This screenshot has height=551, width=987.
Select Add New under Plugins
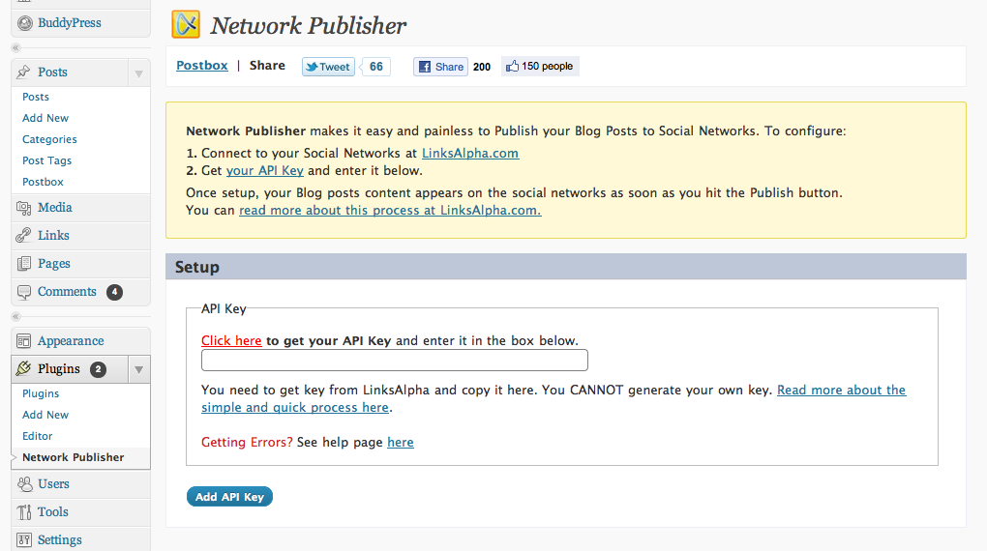point(45,415)
